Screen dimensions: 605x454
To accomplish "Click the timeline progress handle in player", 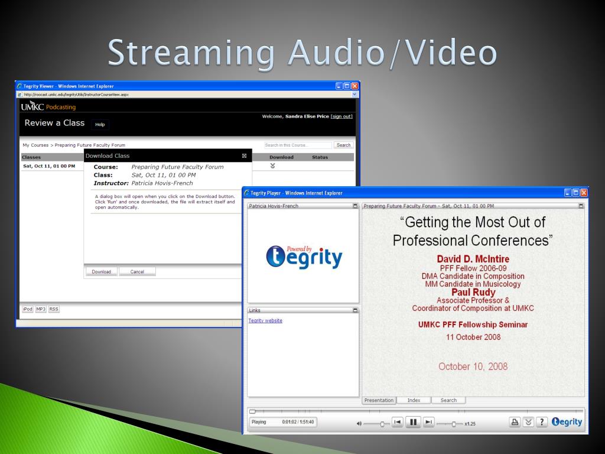I will [252, 411].
